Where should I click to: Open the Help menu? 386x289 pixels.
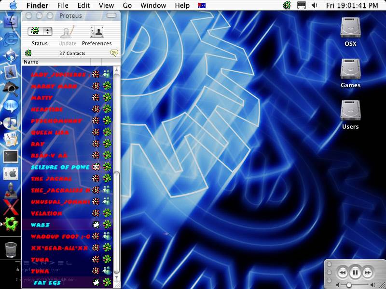(x=182, y=5)
